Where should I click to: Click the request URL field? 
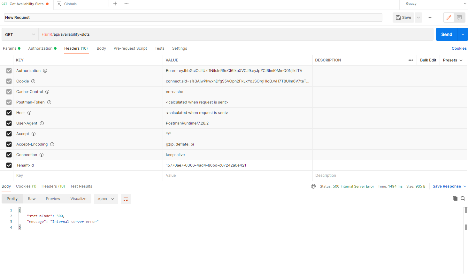(x=236, y=34)
